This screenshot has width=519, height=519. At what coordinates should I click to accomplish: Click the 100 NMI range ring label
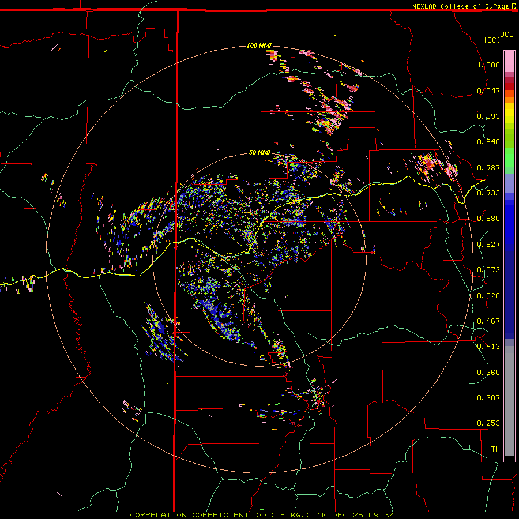(259, 46)
